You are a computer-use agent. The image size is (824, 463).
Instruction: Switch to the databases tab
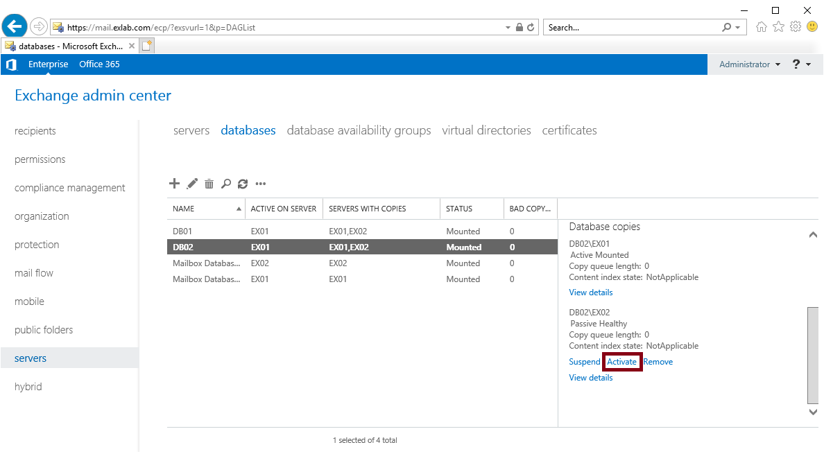point(248,130)
